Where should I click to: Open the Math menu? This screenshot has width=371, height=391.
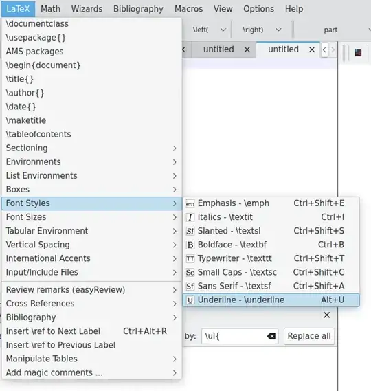51,9
